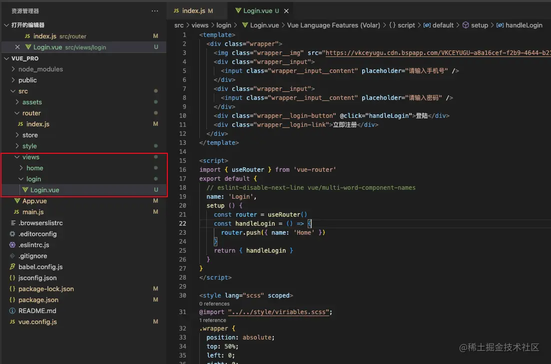
Task: Click handleLogin breadcrumb item
Action: click(524, 25)
